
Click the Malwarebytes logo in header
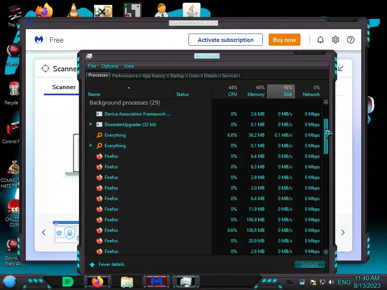(x=39, y=40)
